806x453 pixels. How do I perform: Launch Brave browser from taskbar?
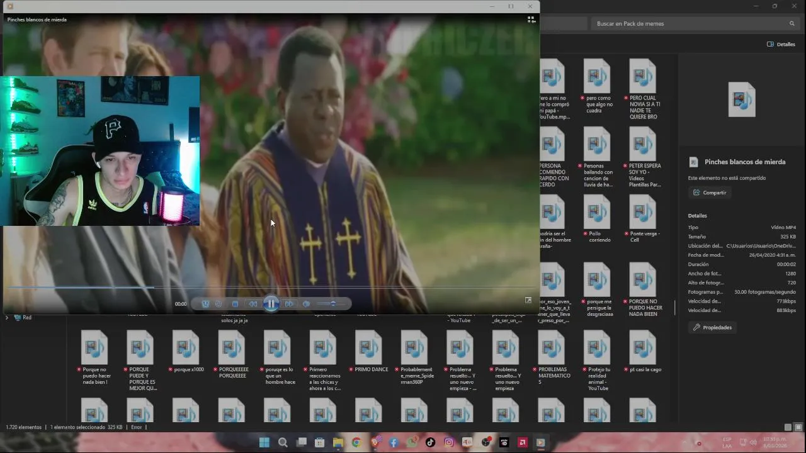(375, 442)
